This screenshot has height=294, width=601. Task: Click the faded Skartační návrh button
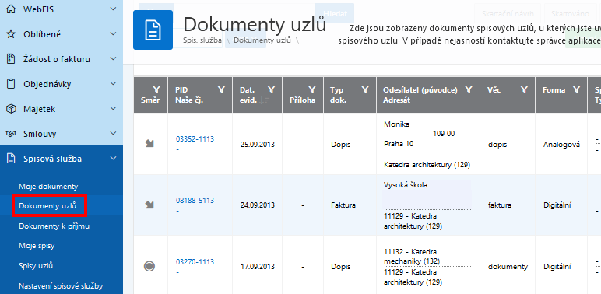click(x=508, y=13)
